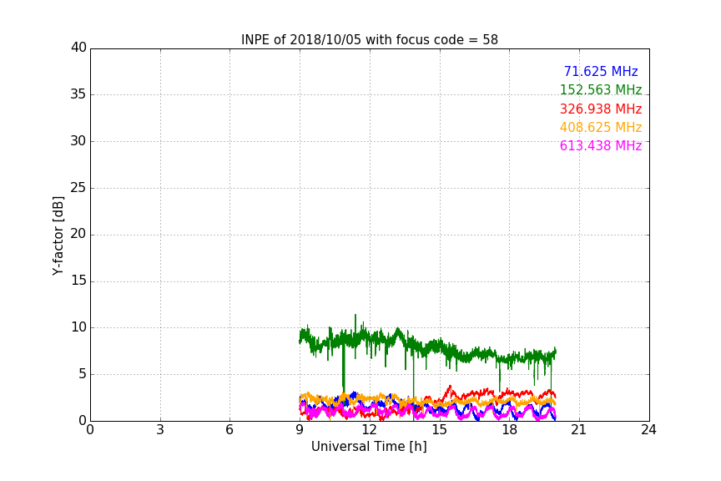Select the blue 71.625 MHz legend label
This screenshot has width=721, height=481.
(x=601, y=71)
